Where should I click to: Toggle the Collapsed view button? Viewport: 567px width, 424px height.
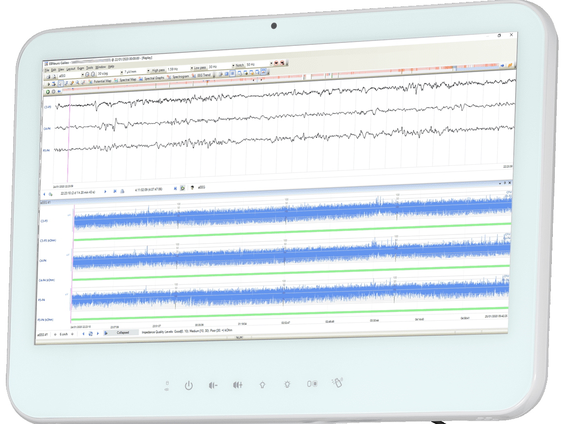pos(122,333)
